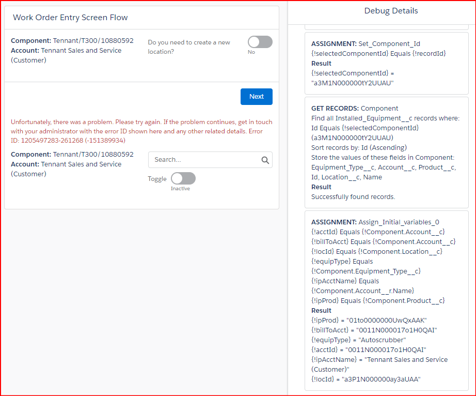The height and width of the screenshot is (396, 476).
Task: Click "Do you need to create a new location?" label
Action: (x=189, y=47)
